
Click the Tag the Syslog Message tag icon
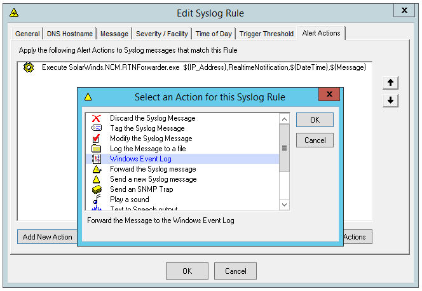tap(97, 128)
